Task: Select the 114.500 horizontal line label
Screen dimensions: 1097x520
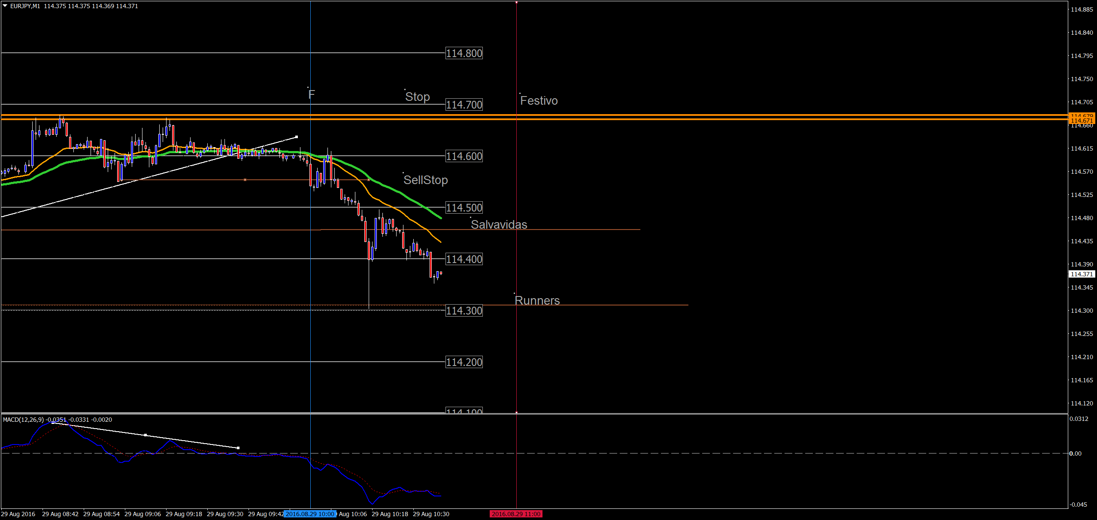Action: pyautogui.click(x=464, y=208)
